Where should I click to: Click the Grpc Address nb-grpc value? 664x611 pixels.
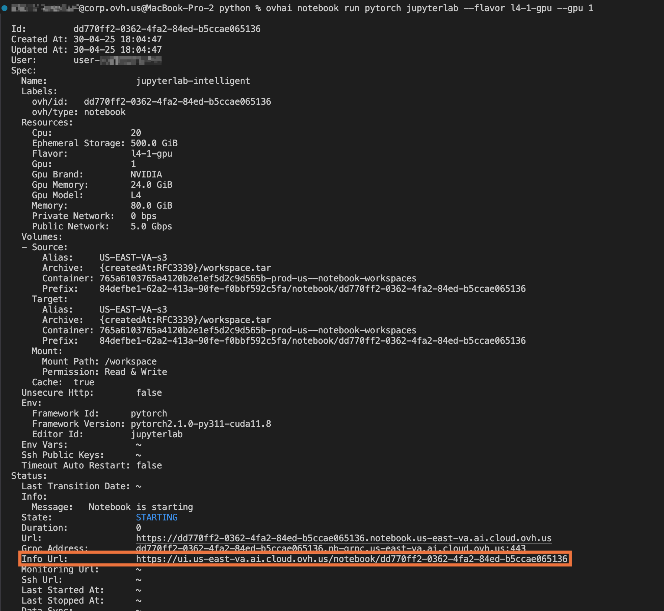[331, 548]
